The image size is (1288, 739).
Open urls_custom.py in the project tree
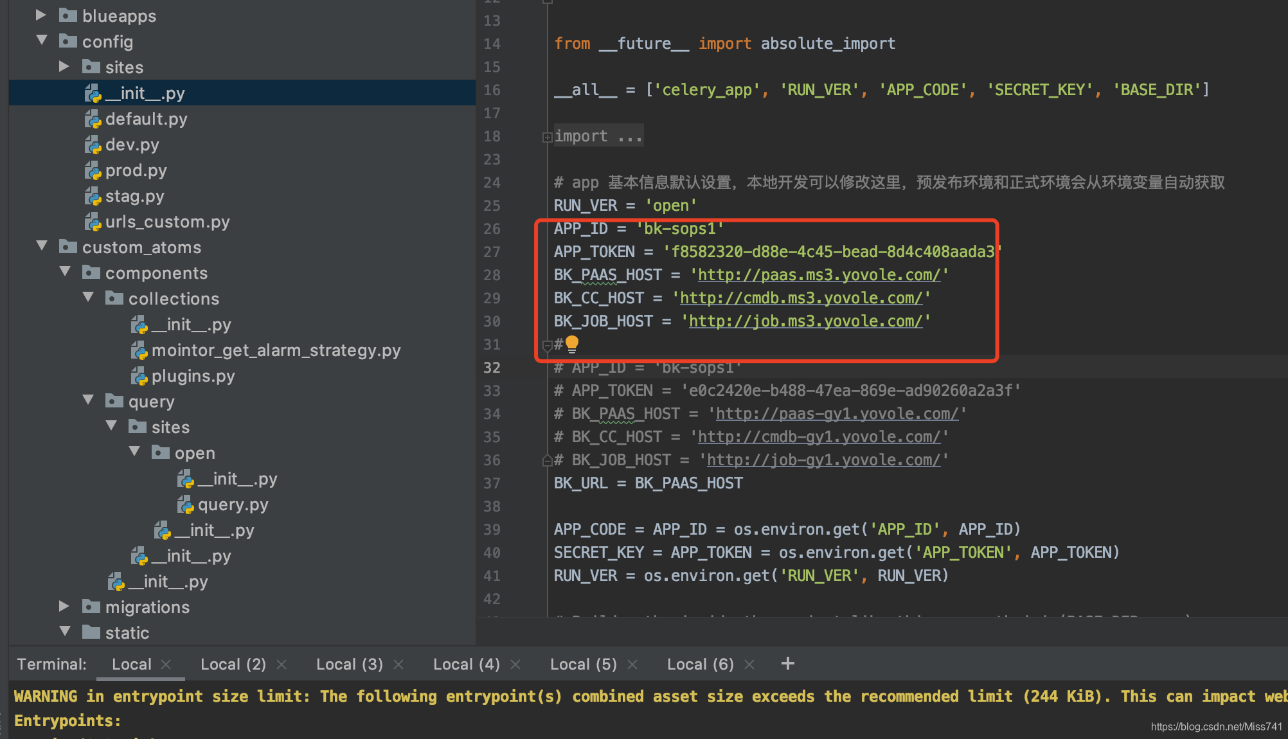[x=168, y=222]
